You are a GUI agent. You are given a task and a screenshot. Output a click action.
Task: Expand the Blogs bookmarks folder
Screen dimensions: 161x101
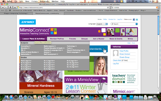click(143, 10)
